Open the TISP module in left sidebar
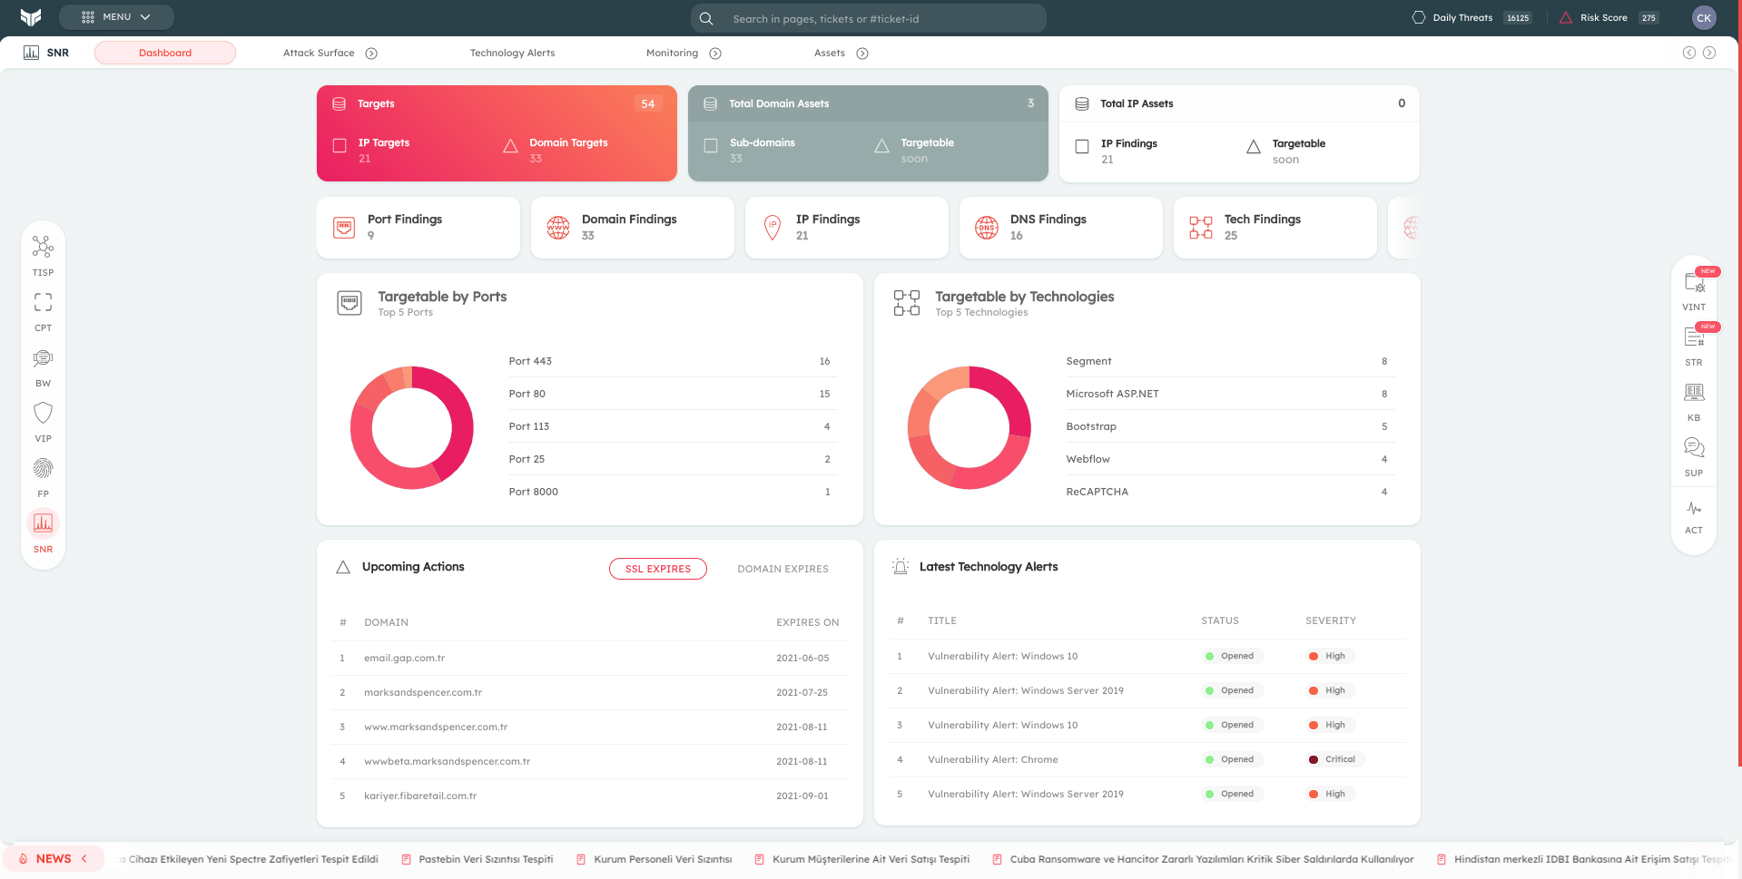Viewport: 1742px width, 879px height. (43, 247)
